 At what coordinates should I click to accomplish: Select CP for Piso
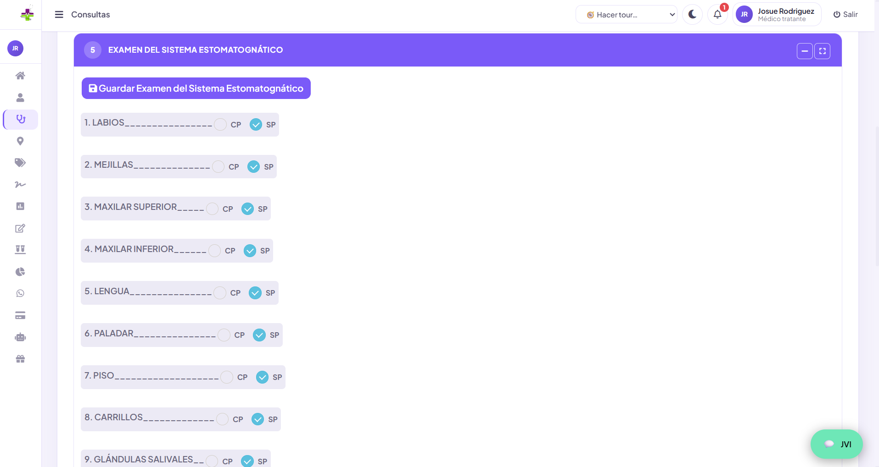[x=227, y=377]
